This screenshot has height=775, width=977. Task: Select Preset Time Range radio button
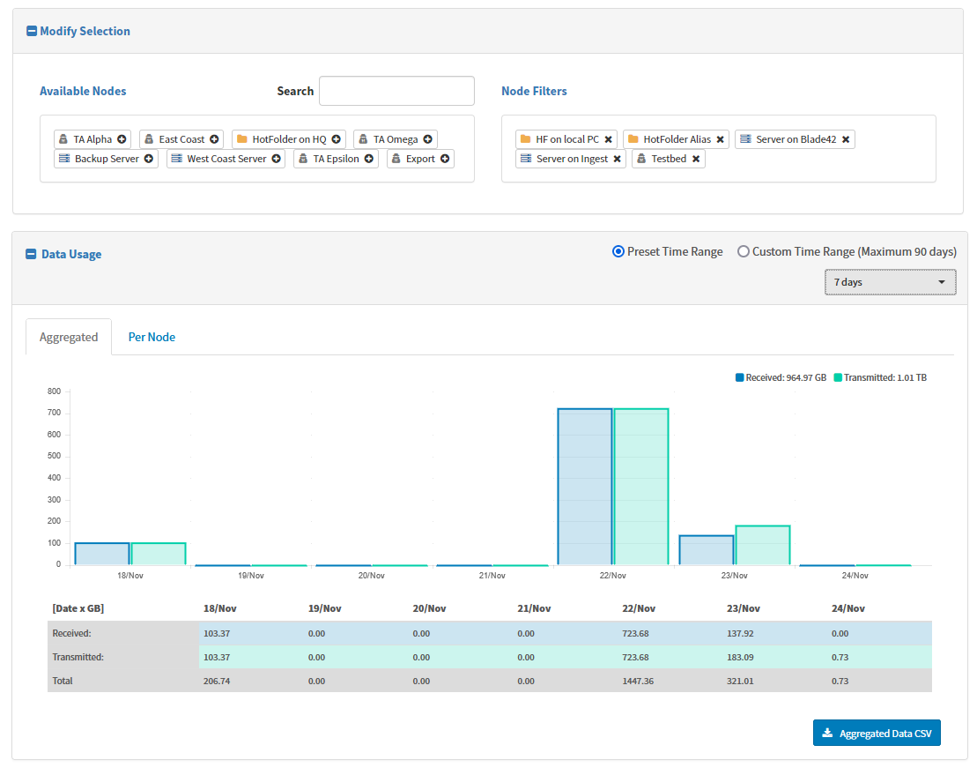[x=618, y=252]
